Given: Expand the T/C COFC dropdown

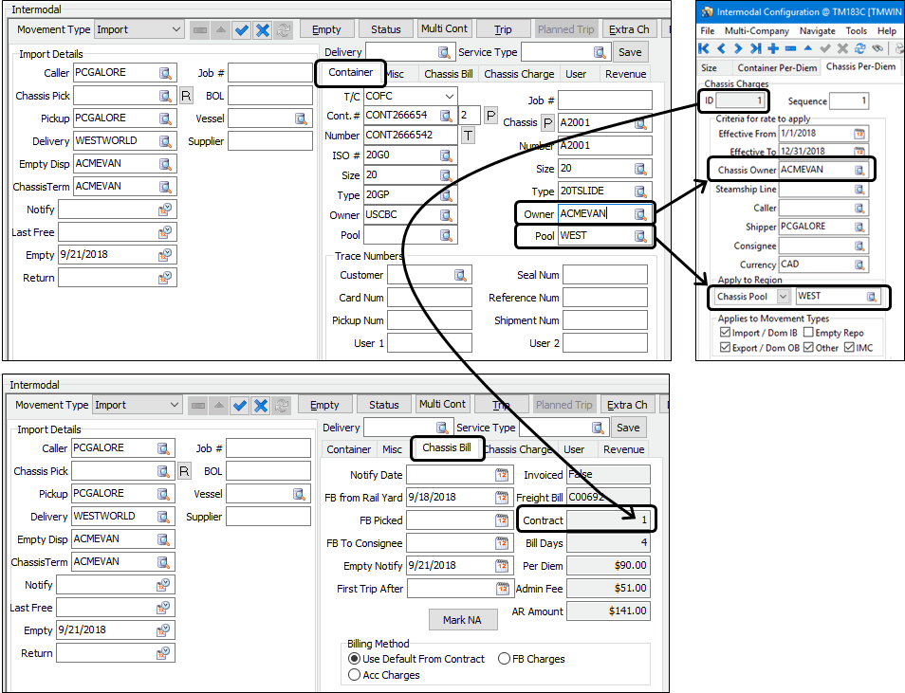Looking at the screenshot, I should 449,97.
